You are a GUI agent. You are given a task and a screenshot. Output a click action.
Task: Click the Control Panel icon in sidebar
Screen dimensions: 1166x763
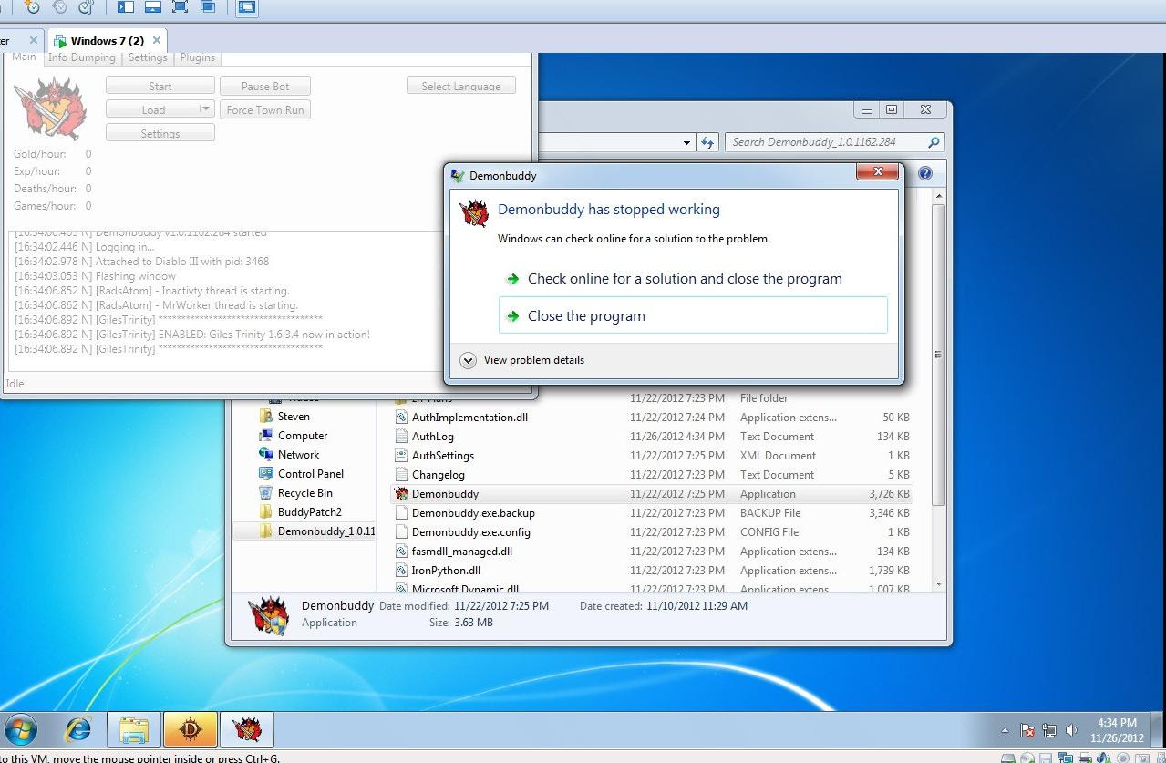tap(266, 473)
